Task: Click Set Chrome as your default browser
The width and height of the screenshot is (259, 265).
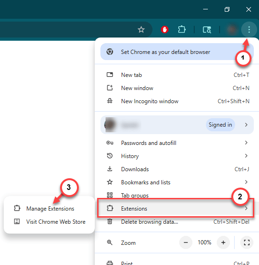Action: tap(177, 52)
